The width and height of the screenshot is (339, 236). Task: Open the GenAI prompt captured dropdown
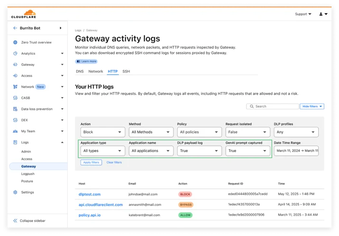248,151
